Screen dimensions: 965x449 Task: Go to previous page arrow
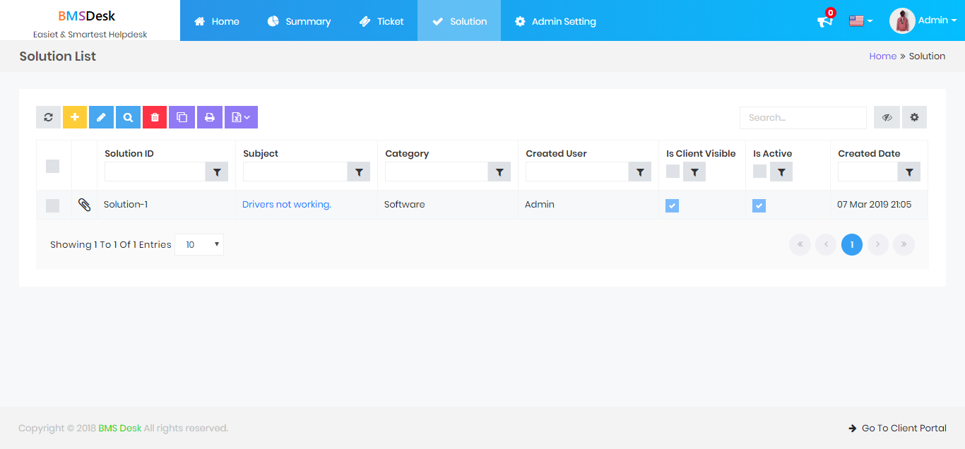pos(826,244)
